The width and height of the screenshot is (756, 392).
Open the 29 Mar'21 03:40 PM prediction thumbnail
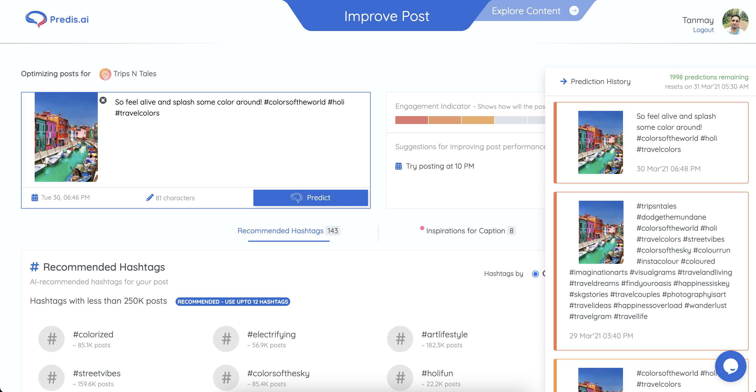coord(601,232)
